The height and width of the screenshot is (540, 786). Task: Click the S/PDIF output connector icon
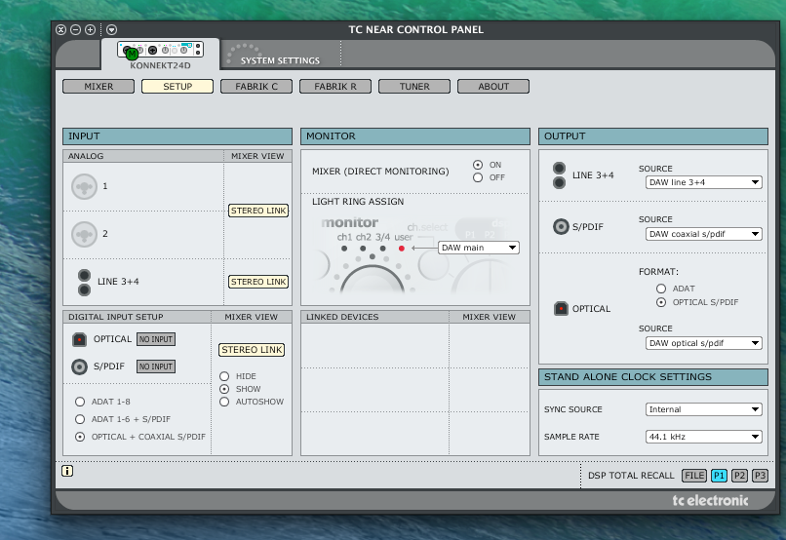tap(560, 227)
